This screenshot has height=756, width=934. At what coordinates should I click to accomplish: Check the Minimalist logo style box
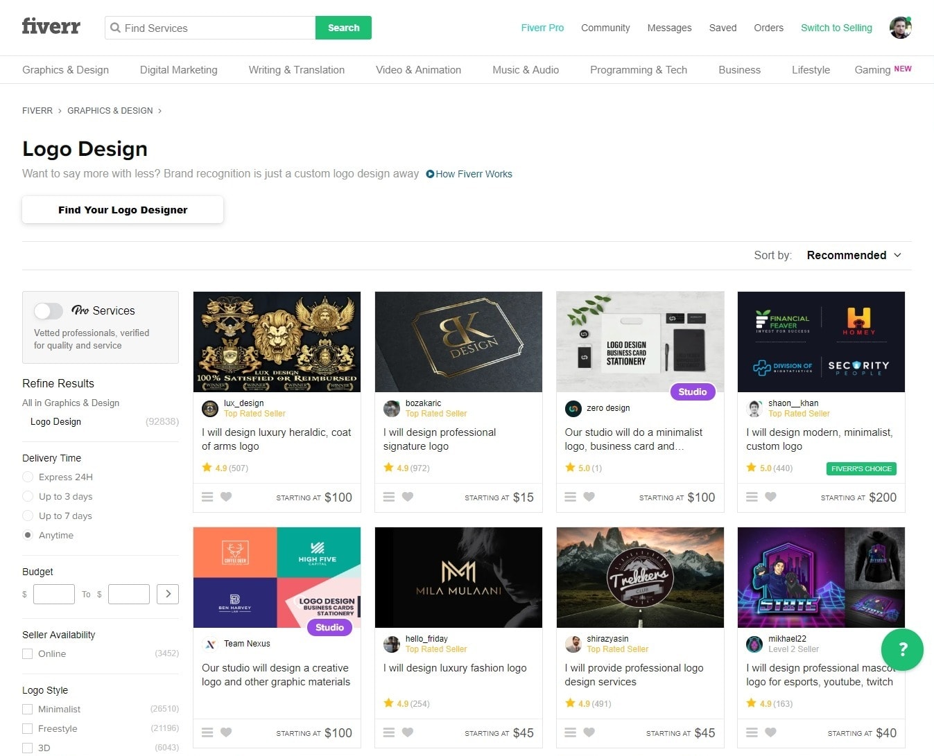tap(28, 709)
